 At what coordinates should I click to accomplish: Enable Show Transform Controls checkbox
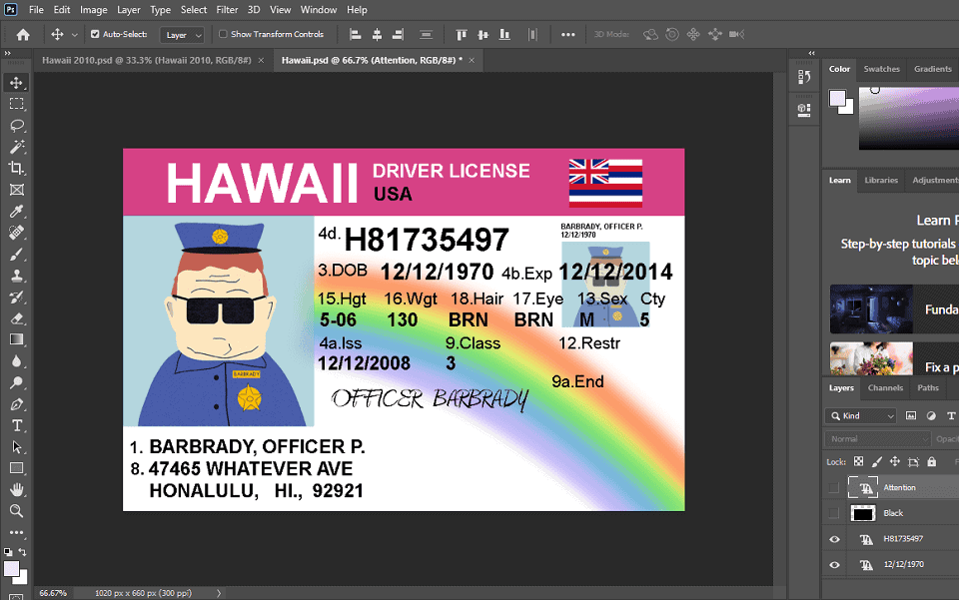(x=223, y=34)
